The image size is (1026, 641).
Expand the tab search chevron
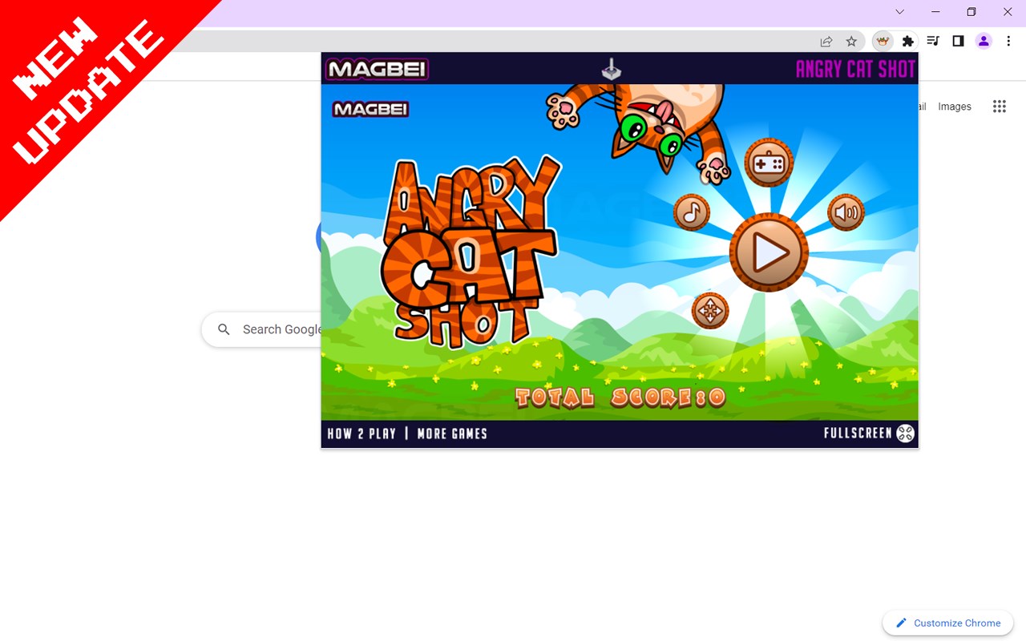(x=899, y=12)
